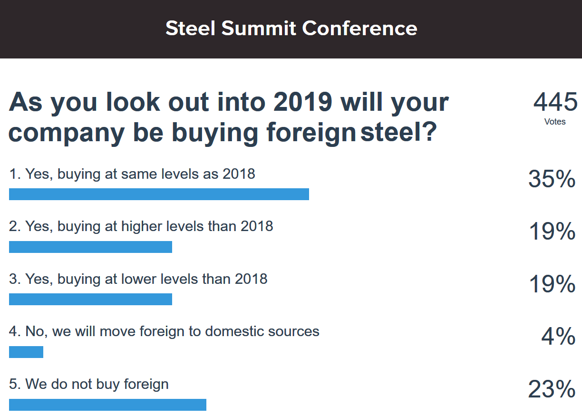Click the 445 total votes number

[555, 102]
